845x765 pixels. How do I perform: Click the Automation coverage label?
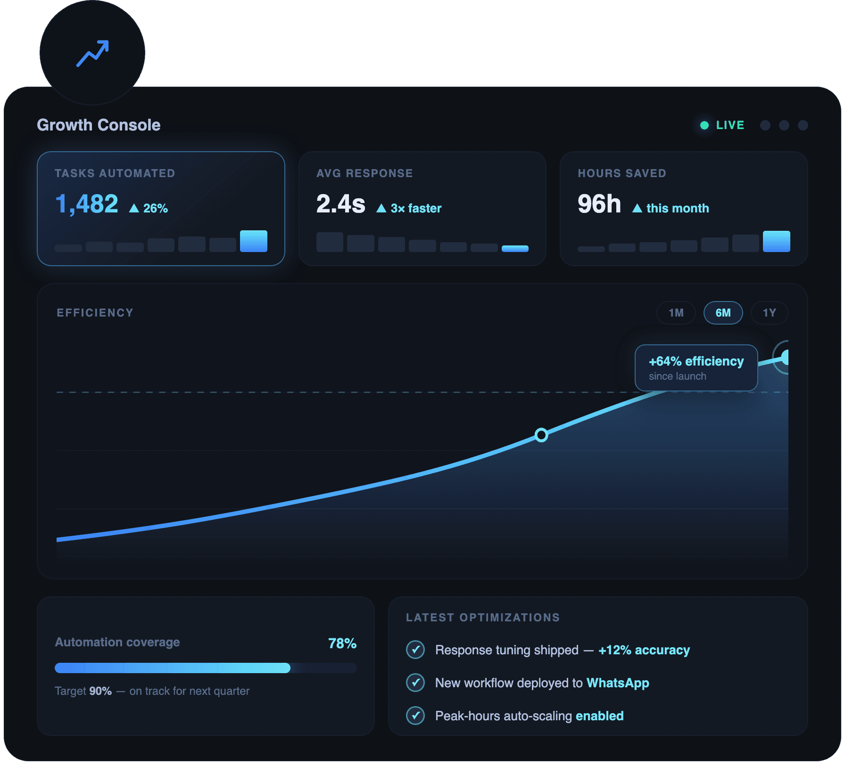[117, 642]
